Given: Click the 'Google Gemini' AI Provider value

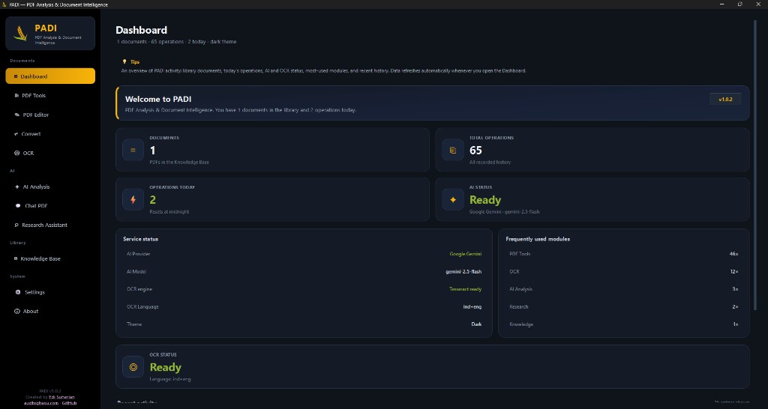Looking at the screenshot, I should 465,254.
